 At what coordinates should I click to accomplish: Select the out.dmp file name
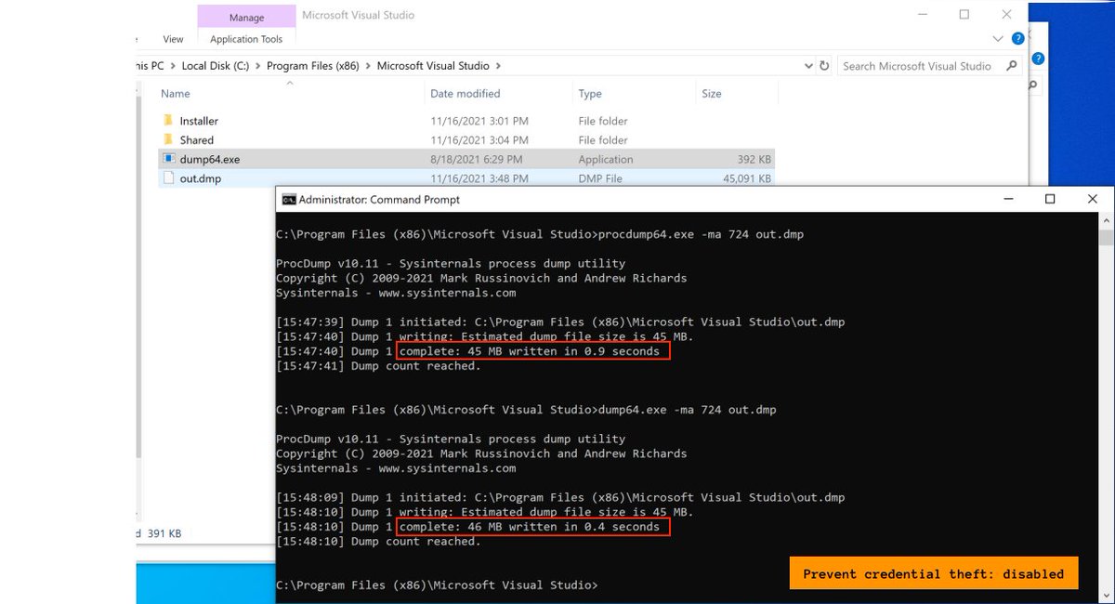[201, 178]
